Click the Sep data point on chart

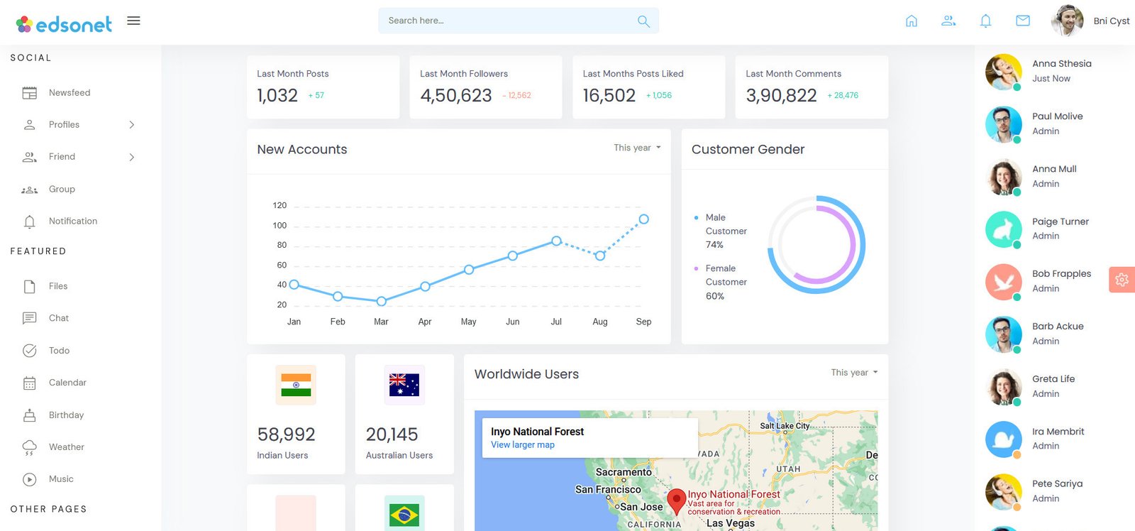(x=643, y=219)
